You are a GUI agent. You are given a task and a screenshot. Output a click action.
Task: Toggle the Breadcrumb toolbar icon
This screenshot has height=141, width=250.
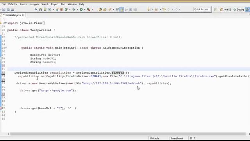point(117,9)
